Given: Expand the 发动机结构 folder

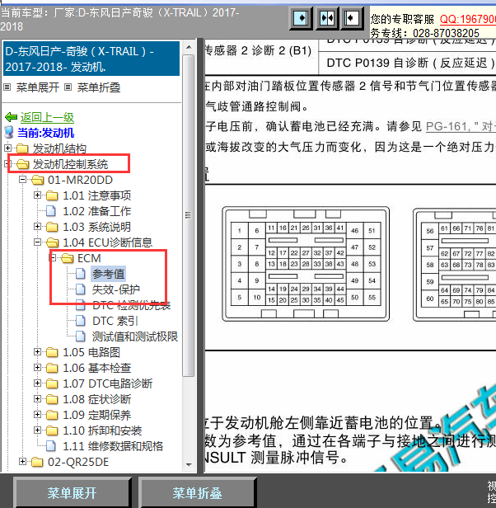Looking at the screenshot, I should click(7, 148).
